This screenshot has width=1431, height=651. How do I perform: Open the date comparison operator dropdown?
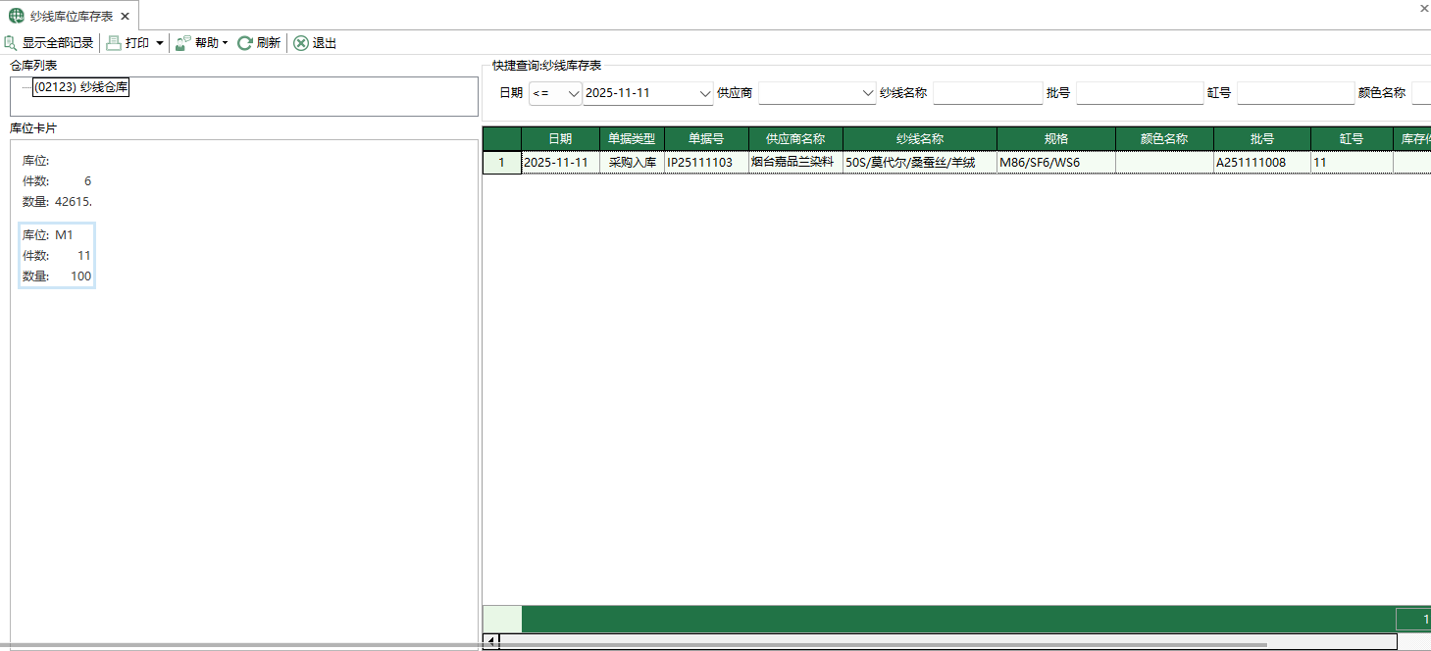(x=574, y=93)
